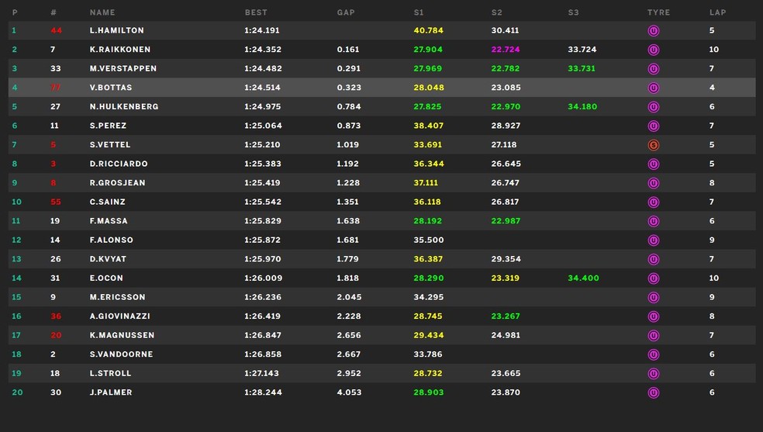Click Raikkonen's purple tyre icon
The image size is (763, 432).
[654, 50]
